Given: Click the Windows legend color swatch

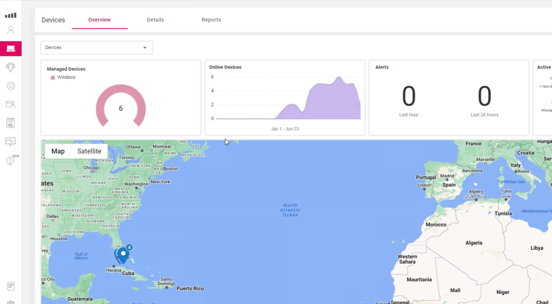Looking at the screenshot, I should click(53, 77).
